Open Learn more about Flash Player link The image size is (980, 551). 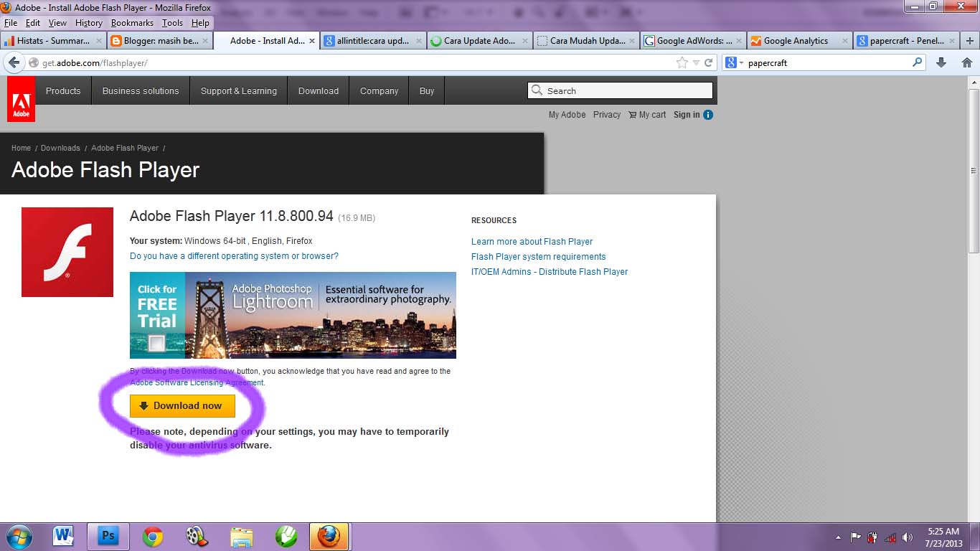532,242
